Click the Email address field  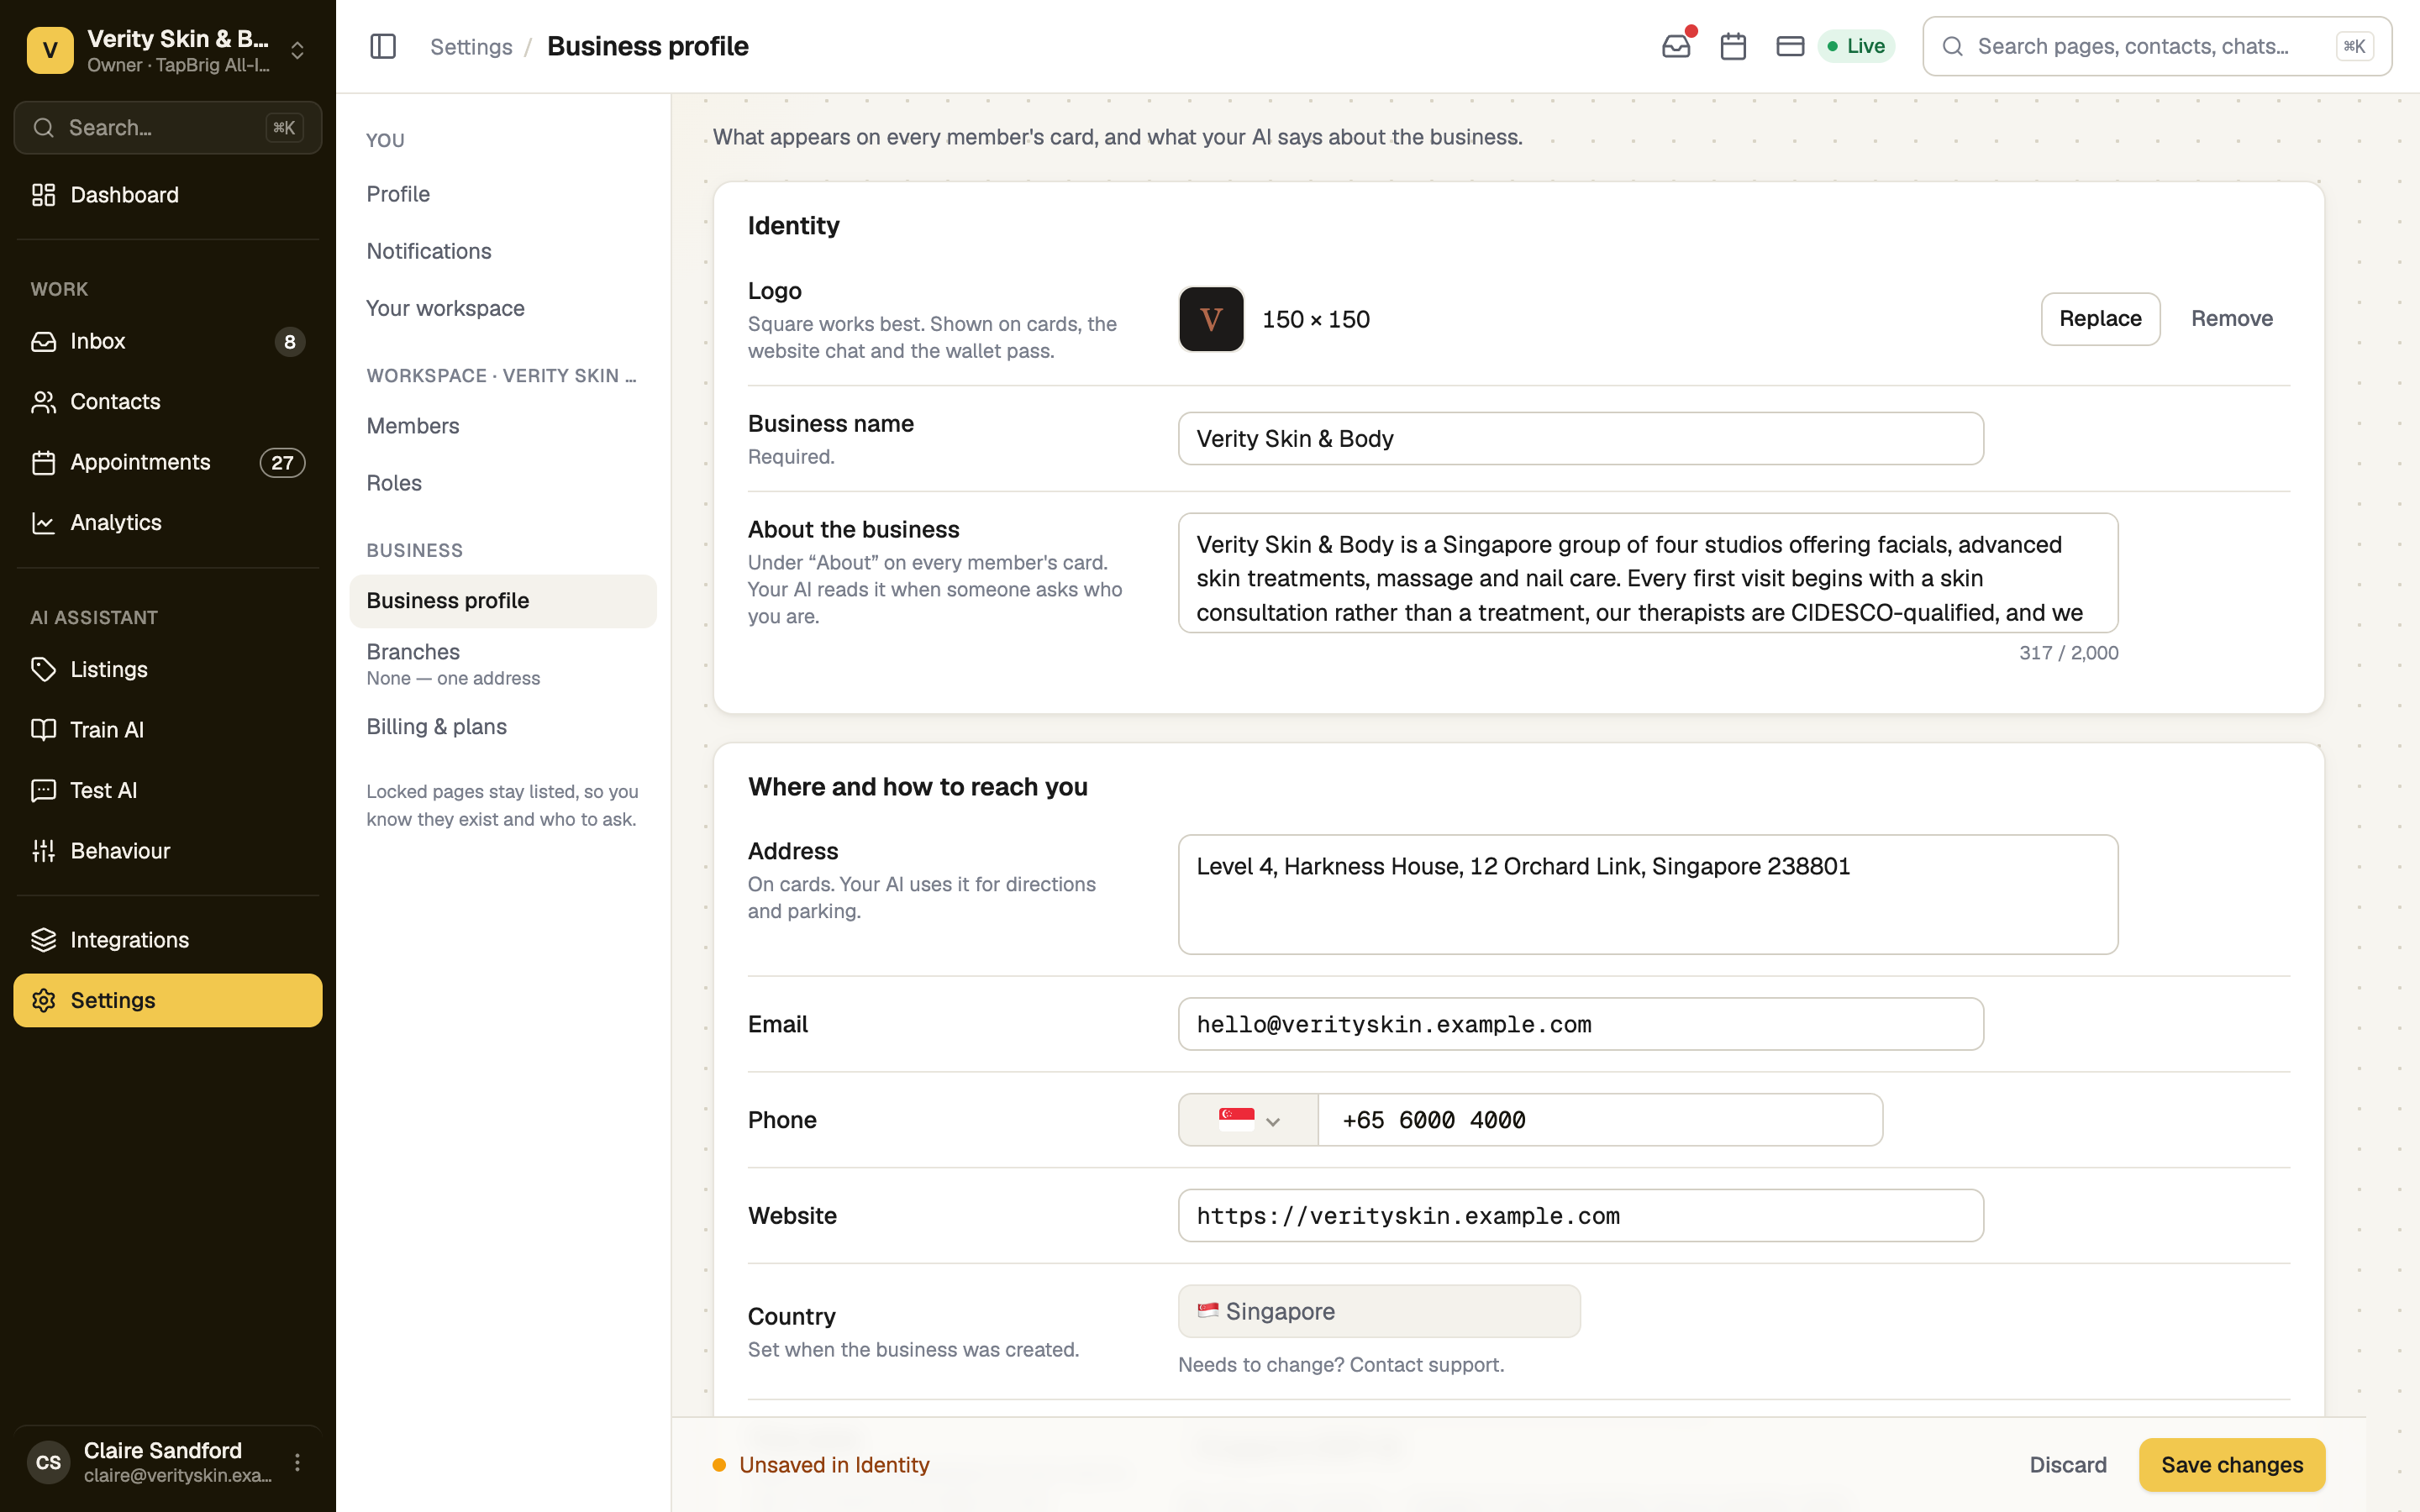click(x=1581, y=1024)
